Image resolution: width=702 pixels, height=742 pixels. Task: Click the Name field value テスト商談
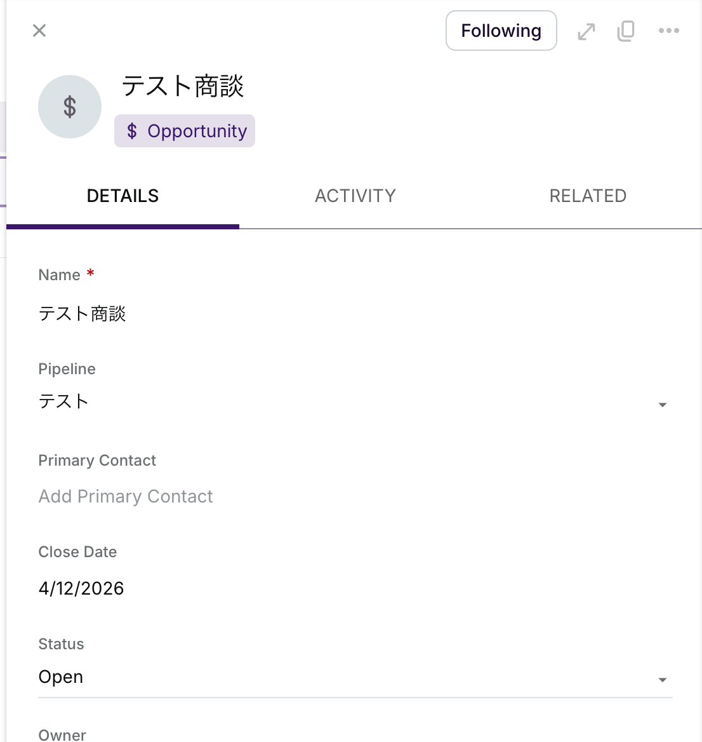coord(83,314)
